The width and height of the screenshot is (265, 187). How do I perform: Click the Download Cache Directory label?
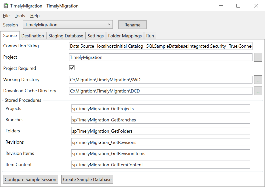tap(30, 91)
